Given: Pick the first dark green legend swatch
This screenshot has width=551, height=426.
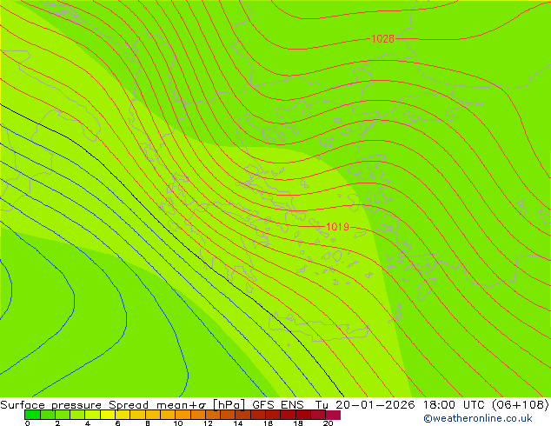Looking at the screenshot, I should click(x=32, y=415).
